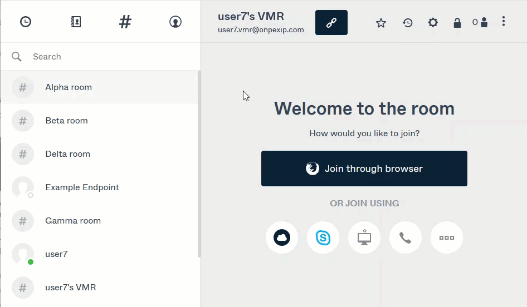Join using telephone icon

tap(406, 237)
